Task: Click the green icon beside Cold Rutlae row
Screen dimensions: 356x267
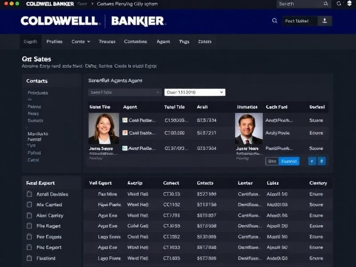Action: (125, 120)
